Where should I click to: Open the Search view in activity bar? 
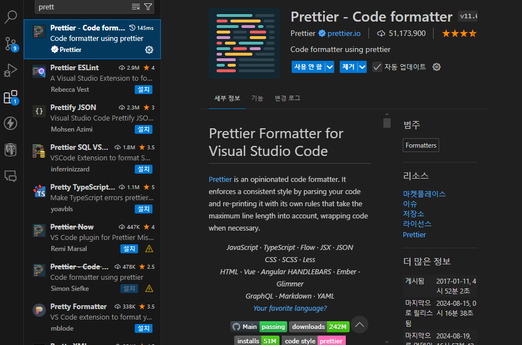click(10, 17)
